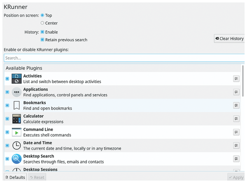Toggle Retain previous search checkbox
This screenshot has width=247, height=183.
(x=42, y=40)
